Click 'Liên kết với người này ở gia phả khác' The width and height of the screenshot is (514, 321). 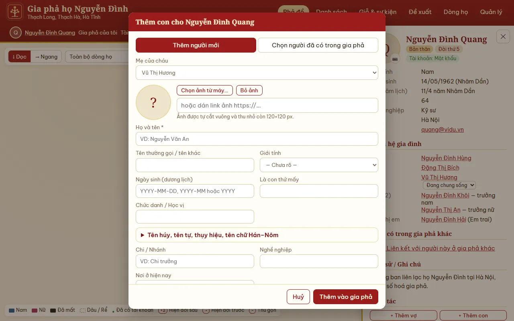pyautogui.click(x=441, y=248)
